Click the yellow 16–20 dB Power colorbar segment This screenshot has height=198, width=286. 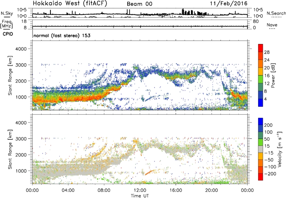click(x=261, y=71)
